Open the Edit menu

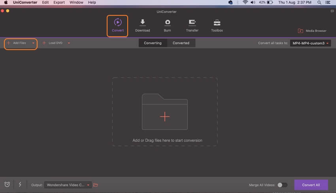[45, 2]
